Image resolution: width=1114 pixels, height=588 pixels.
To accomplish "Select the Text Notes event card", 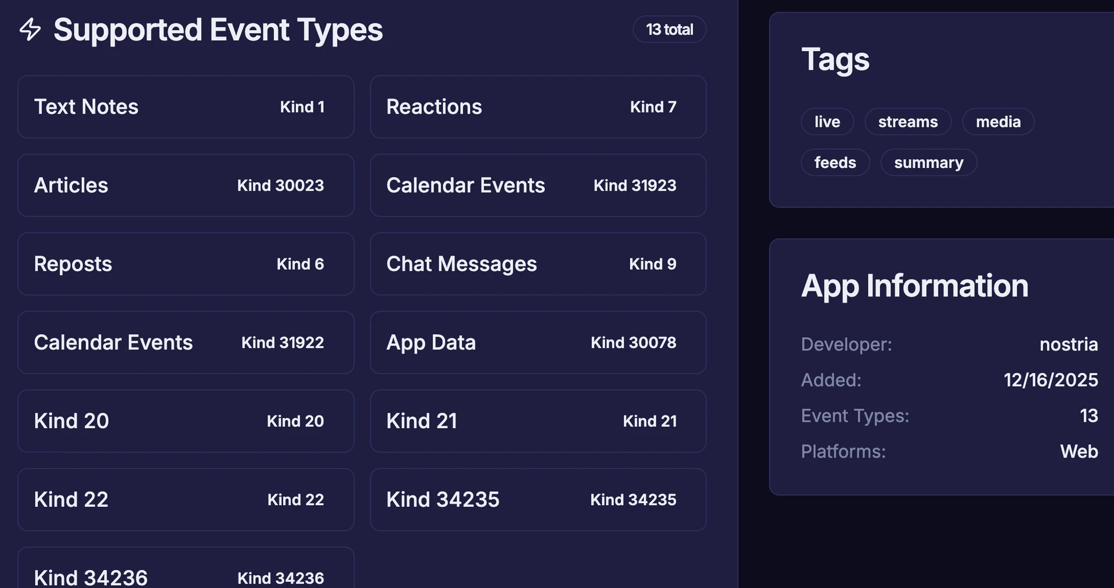I will point(186,107).
